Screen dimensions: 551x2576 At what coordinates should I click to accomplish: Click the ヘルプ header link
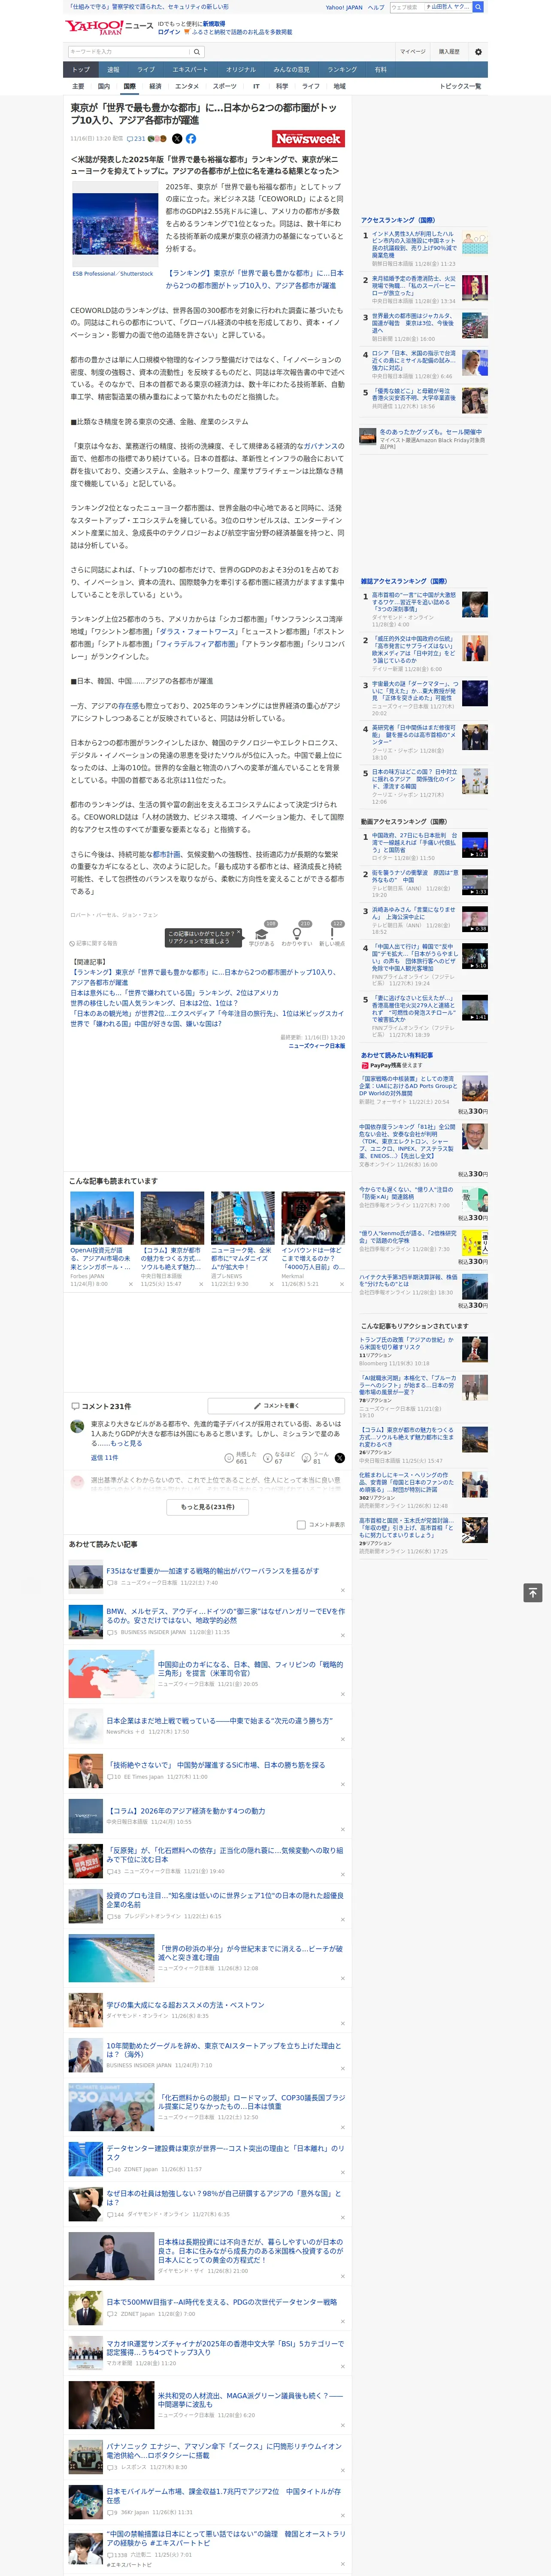coord(376,7)
